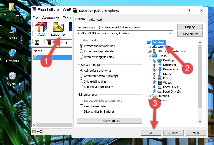This screenshot has height=145, width=214.
Task: Click the drive icon in WinRAR status bar
Action: 34,132
